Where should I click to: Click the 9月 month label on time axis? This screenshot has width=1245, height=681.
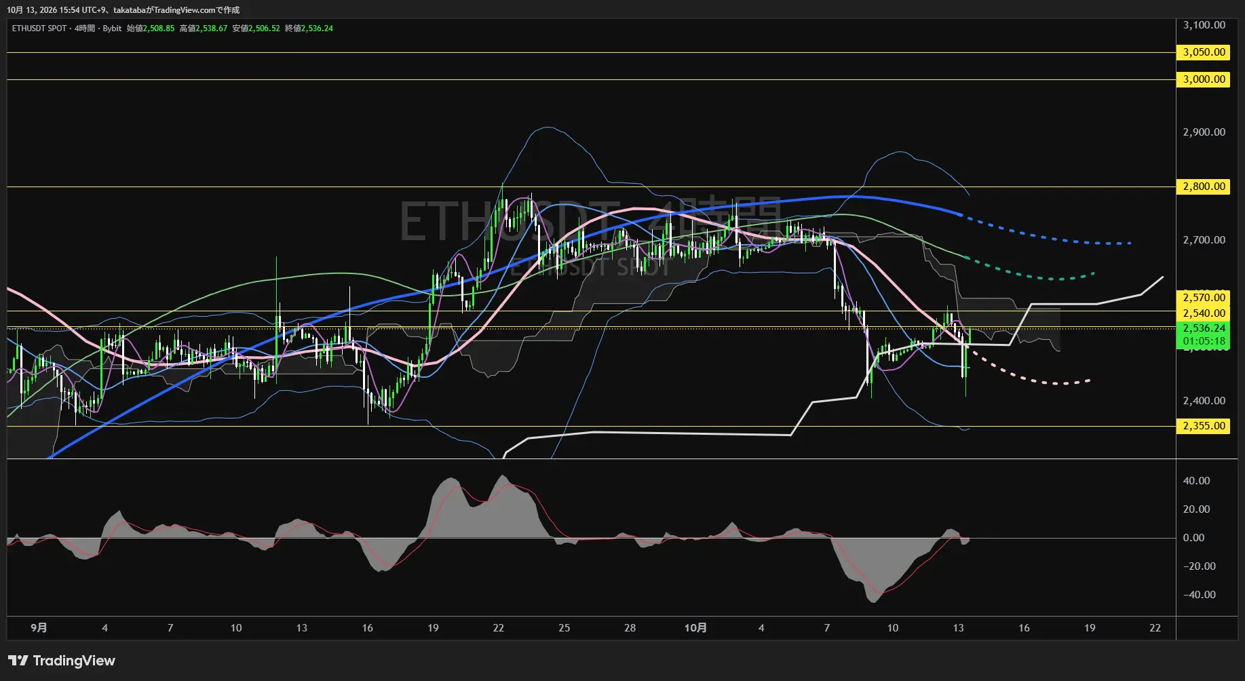[39, 628]
